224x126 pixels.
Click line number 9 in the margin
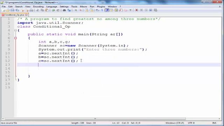click(x=9, y=49)
